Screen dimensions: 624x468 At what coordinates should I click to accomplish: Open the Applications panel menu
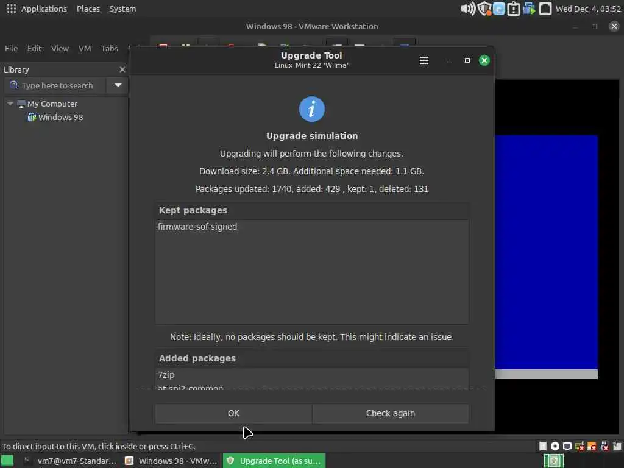(44, 9)
